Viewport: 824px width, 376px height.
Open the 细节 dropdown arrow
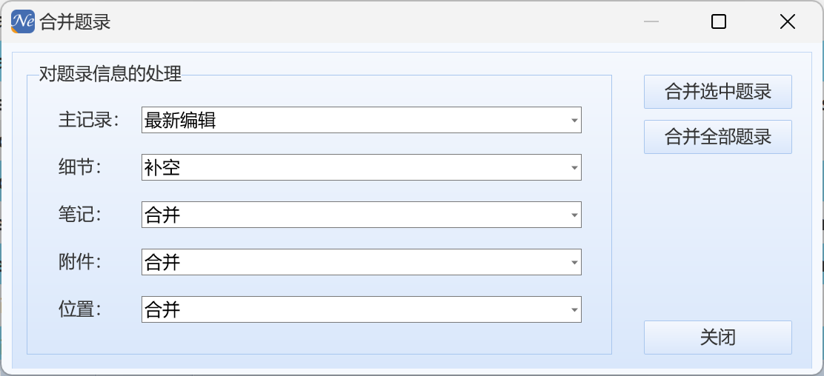click(x=574, y=168)
